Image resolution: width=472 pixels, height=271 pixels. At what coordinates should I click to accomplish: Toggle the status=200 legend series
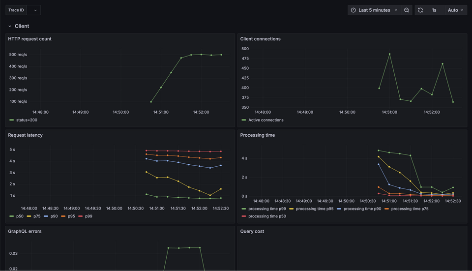pyautogui.click(x=27, y=120)
